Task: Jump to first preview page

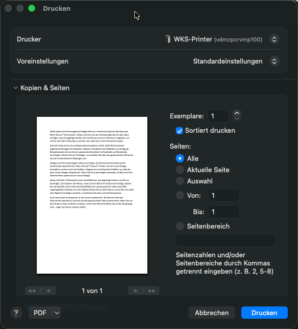Action: 33,291
